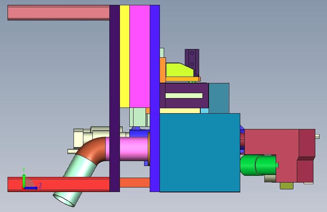Click the blue Z axis arrow of triad
The width and height of the screenshot is (327, 212).
31,188
